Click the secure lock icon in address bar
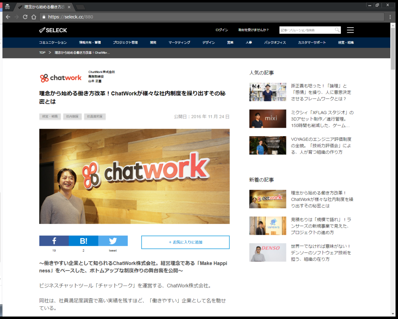Image resolution: width=398 pixels, height=319 pixels. click(44, 17)
